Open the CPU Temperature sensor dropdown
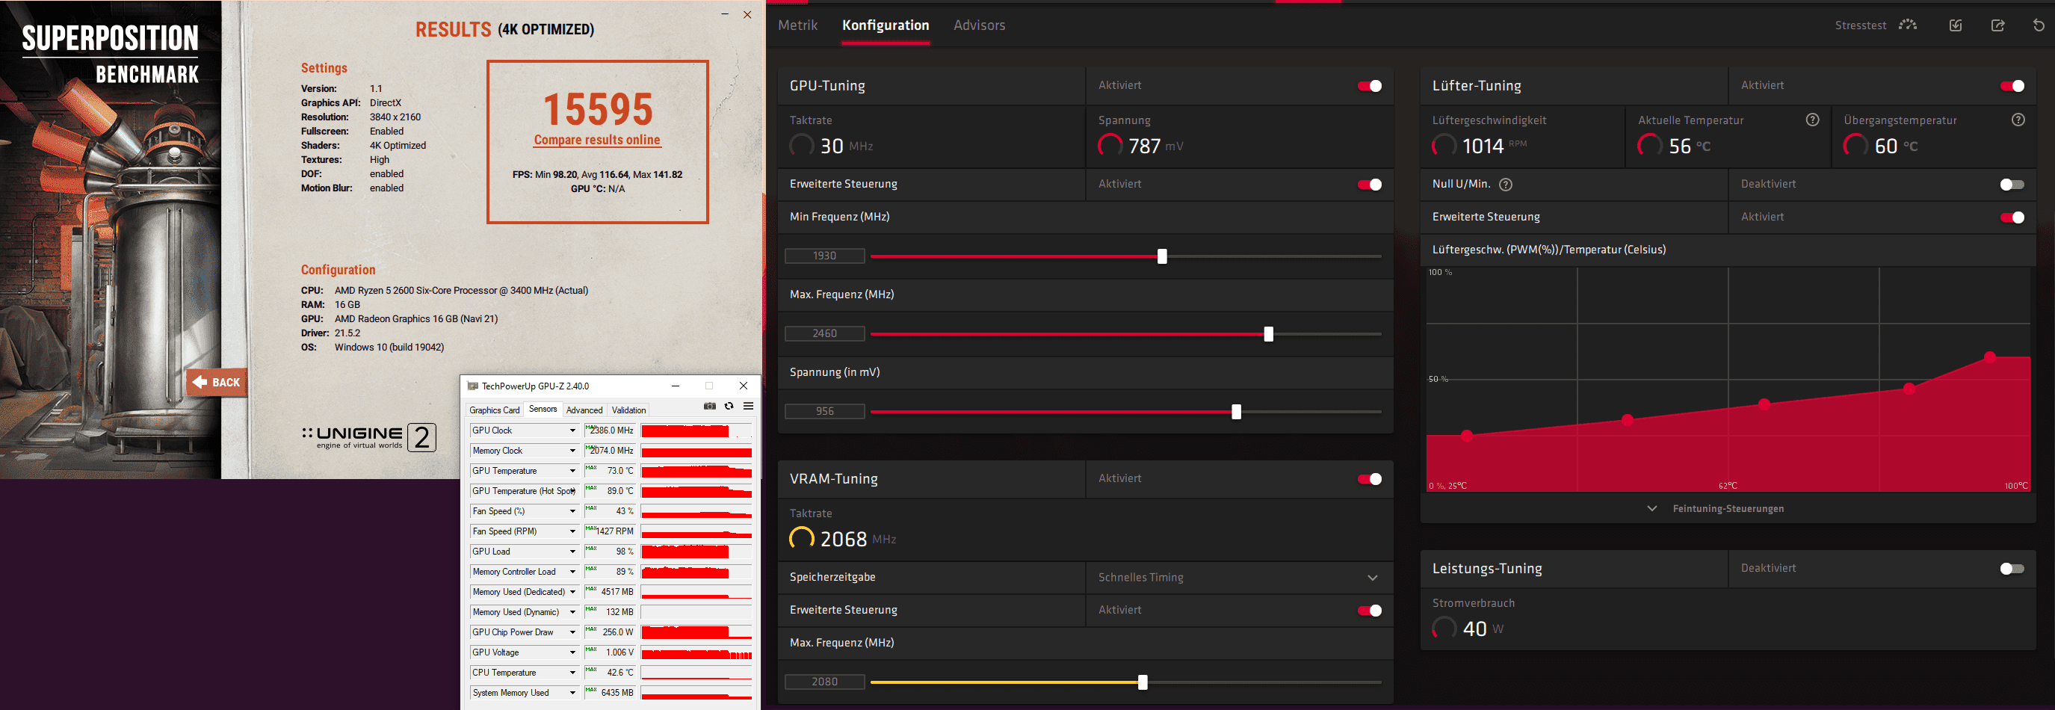 [572, 673]
